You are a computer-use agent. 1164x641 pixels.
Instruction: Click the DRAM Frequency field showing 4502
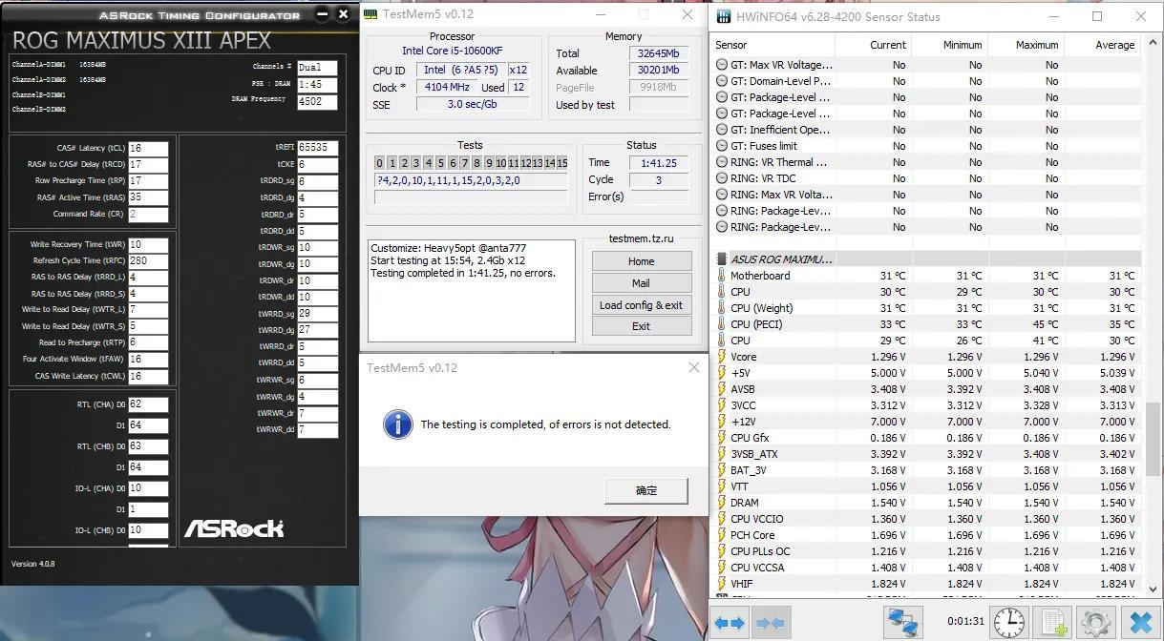[316, 101]
